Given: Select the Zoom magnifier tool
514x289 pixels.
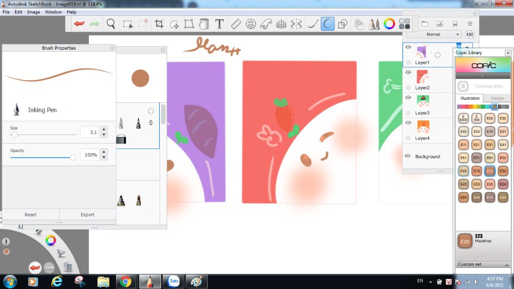Looking at the screenshot, I should point(111,24).
